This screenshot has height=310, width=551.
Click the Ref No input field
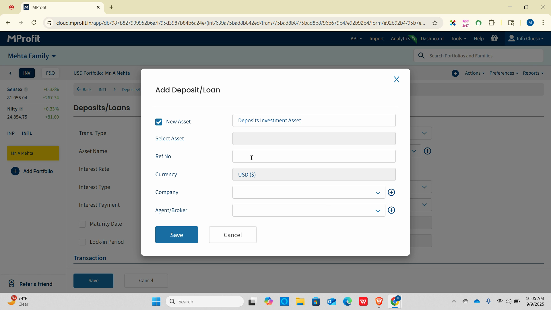click(314, 156)
